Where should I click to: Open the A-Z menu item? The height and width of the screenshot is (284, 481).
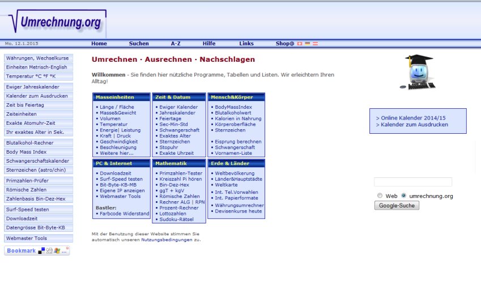(176, 44)
